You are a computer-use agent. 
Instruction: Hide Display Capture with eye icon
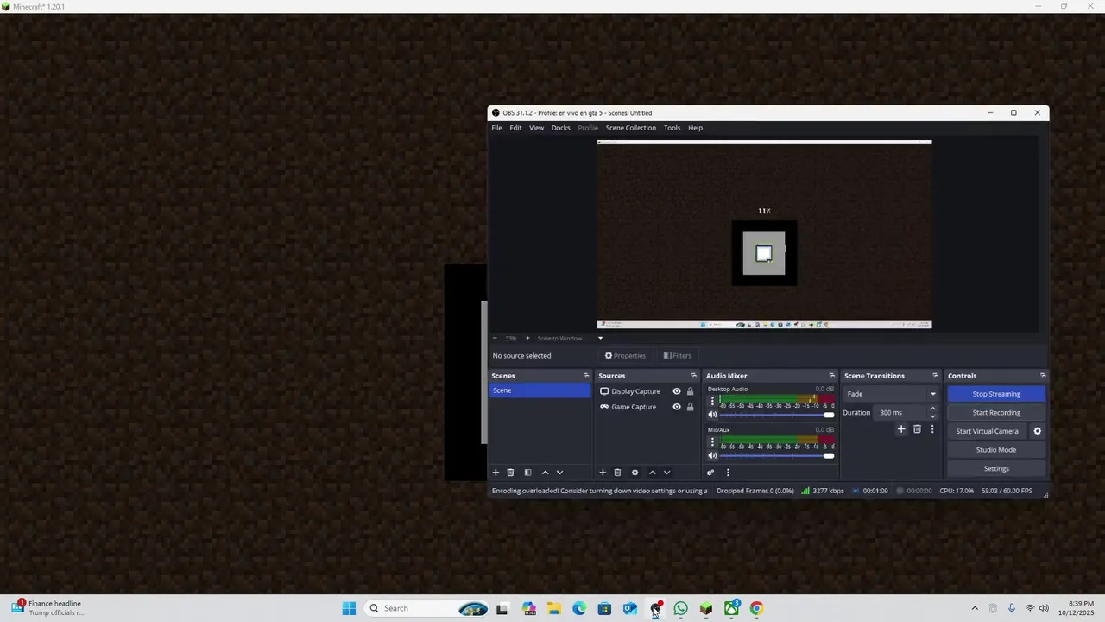(x=677, y=391)
